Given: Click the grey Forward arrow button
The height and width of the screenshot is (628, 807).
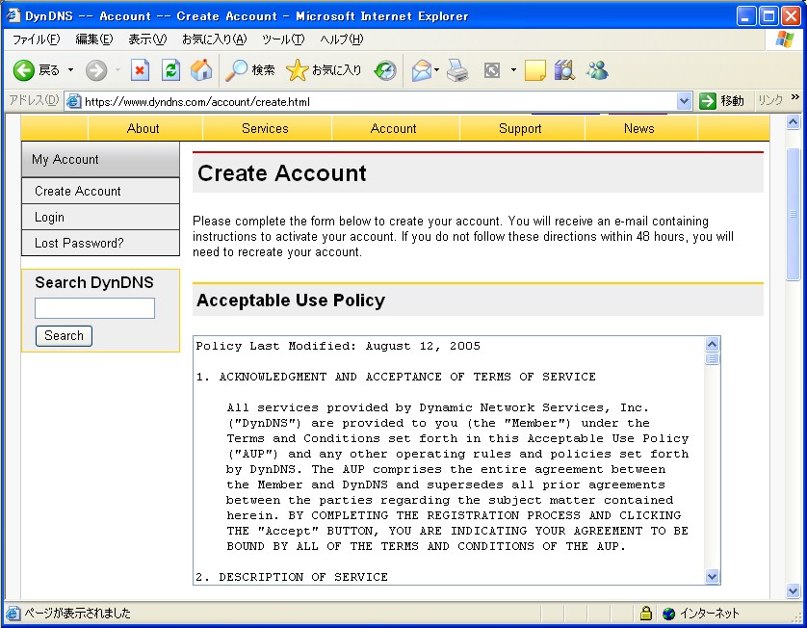Looking at the screenshot, I should tap(96, 70).
